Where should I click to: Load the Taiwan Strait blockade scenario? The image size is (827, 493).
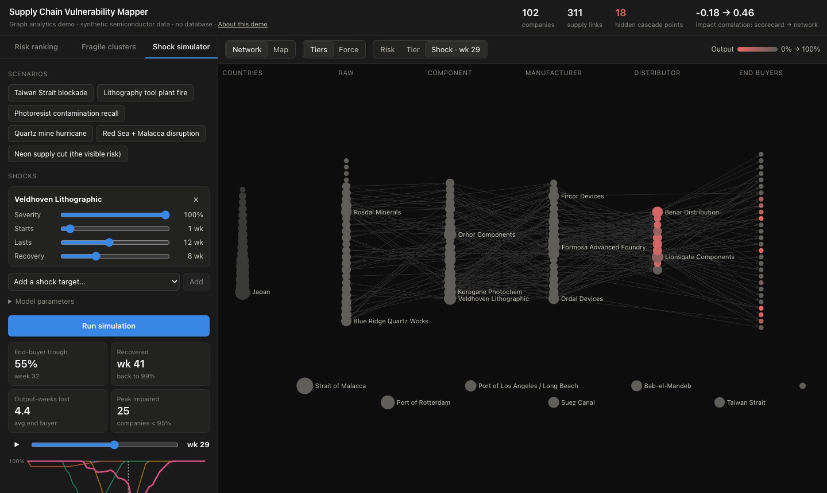coord(51,93)
